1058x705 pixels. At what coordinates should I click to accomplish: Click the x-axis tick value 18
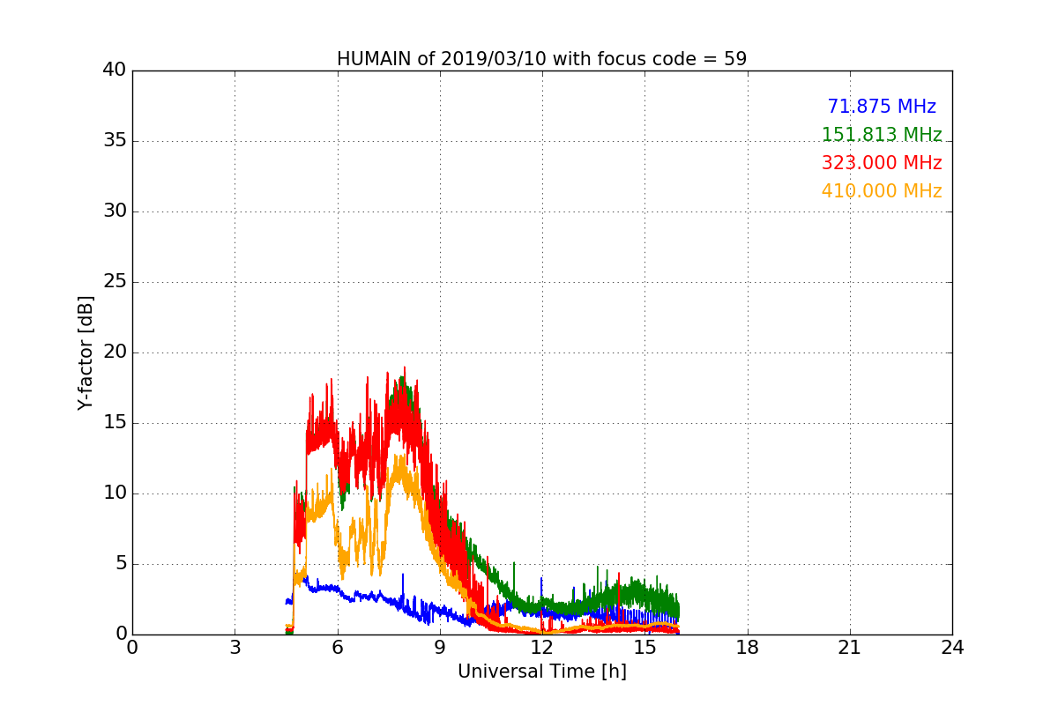748,648
